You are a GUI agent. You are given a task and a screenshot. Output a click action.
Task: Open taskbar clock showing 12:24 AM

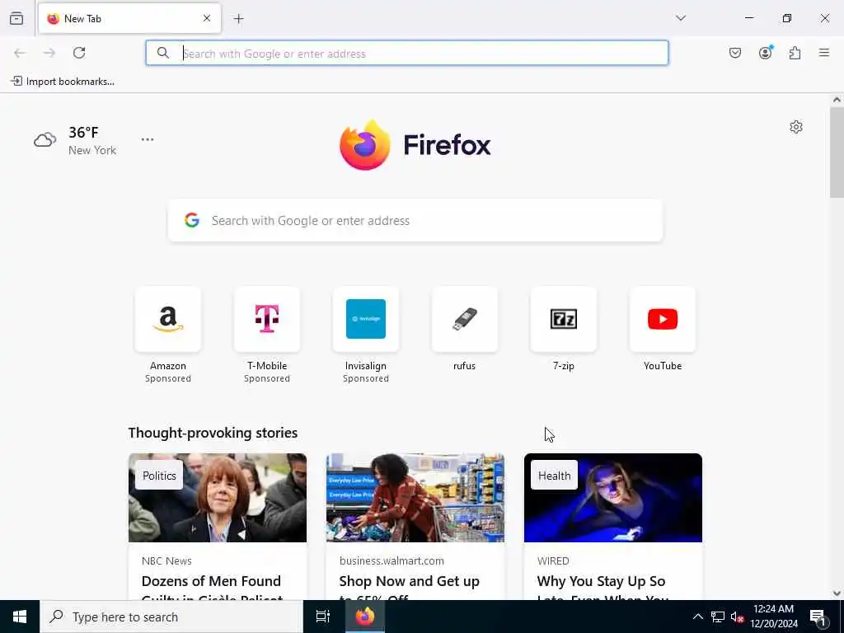point(773,617)
